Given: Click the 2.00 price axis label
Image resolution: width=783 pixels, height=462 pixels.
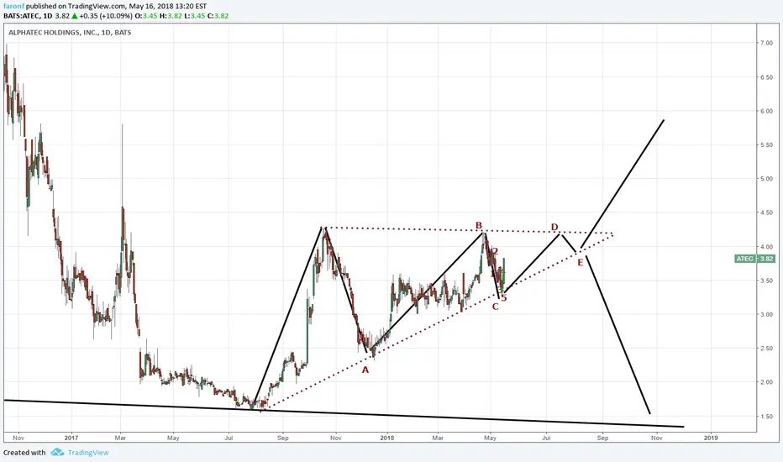Looking at the screenshot, I should pos(766,382).
